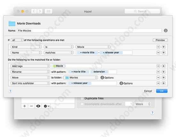176x137 pixels.
Task: Open the Rename action dropdown
Action: pos(30,72)
